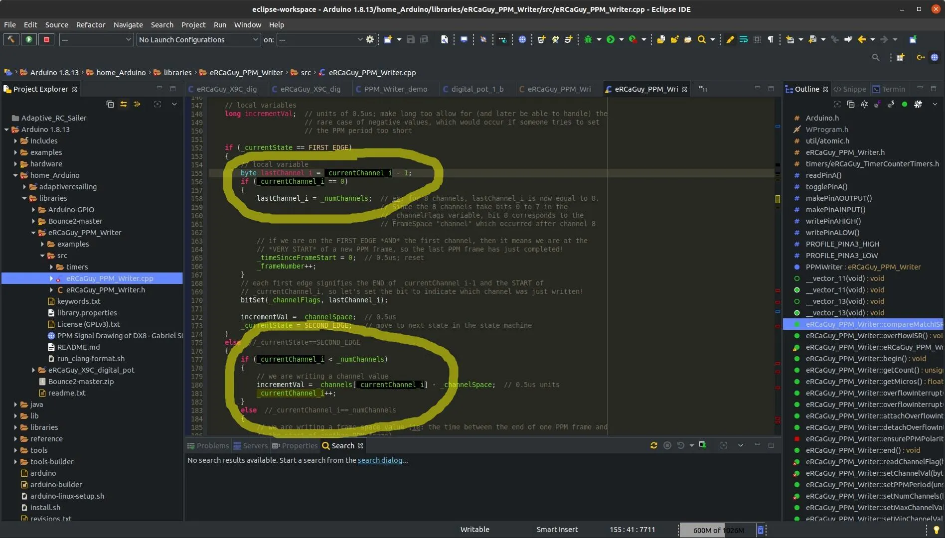Select eRCaGuy_PPM_Writer.h file in tree

(x=105, y=290)
